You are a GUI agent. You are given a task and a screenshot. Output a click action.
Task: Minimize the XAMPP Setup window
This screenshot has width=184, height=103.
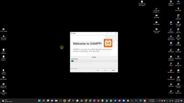107,33
